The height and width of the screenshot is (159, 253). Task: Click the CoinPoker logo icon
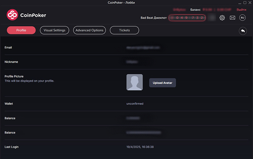coord(12,15)
